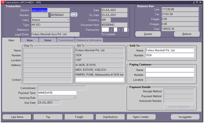Click the Balance Due Charges value
Image resolution: width=204 pixels, height=123 pixels.
[180, 24]
